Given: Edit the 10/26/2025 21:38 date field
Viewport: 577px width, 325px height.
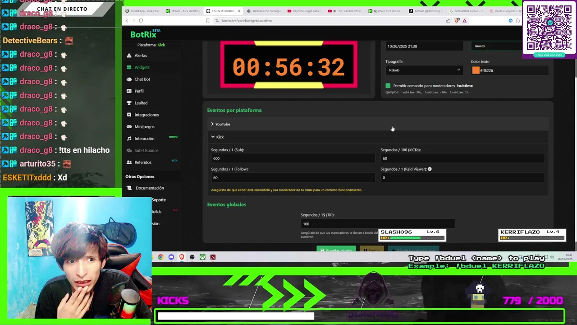Looking at the screenshot, I should 424,46.
